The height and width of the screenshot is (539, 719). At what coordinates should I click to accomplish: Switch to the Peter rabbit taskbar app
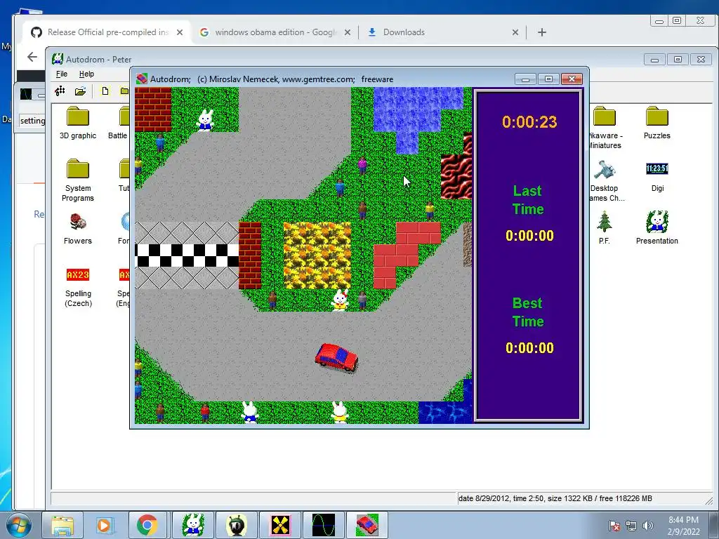[x=192, y=525]
